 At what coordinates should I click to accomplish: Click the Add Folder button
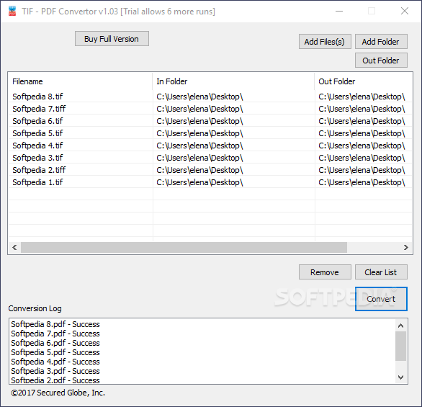click(x=381, y=42)
